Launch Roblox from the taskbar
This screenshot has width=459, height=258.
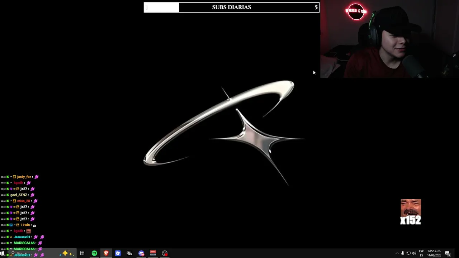pos(118,253)
